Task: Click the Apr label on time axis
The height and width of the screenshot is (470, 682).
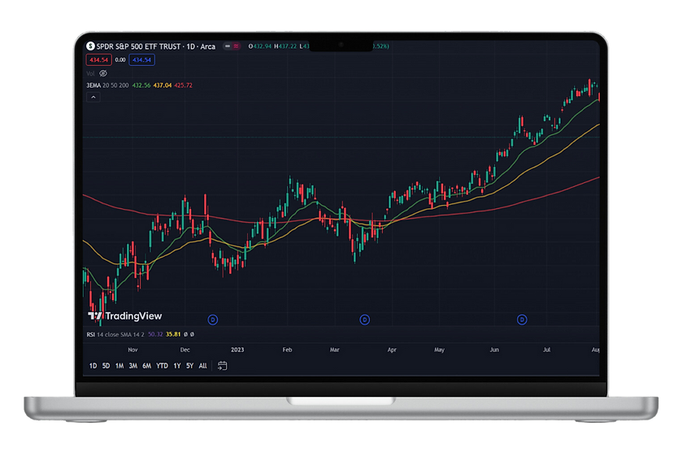Action: click(x=392, y=350)
